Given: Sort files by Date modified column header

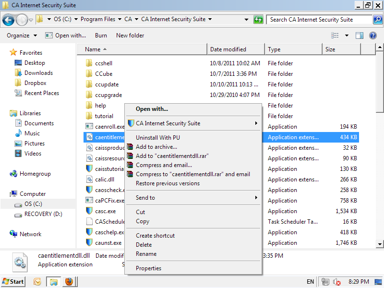Looking at the screenshot, I should (236, 49).
